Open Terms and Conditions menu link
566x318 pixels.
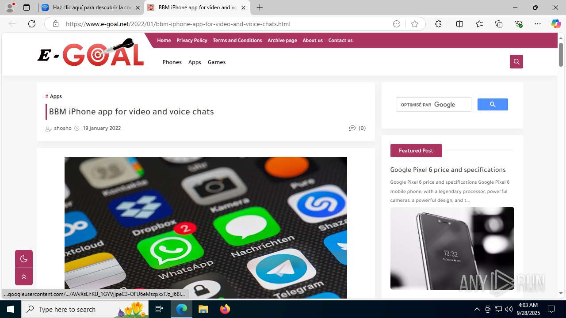[x=237, y=40]
